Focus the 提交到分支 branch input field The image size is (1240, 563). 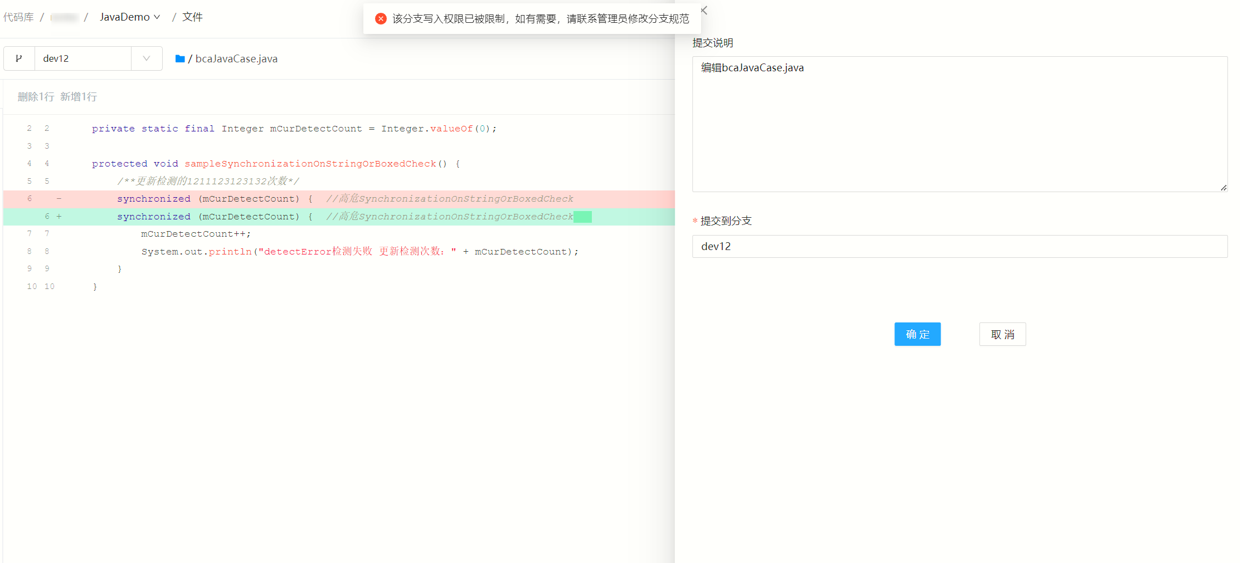click(x=960, y=246)
